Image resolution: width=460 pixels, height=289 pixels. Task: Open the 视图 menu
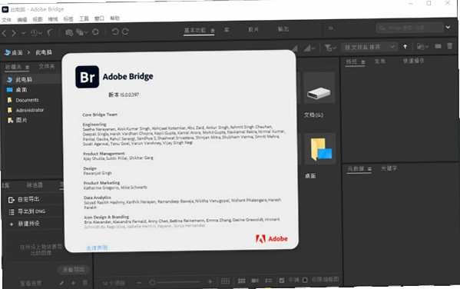[x=38, y=19]
